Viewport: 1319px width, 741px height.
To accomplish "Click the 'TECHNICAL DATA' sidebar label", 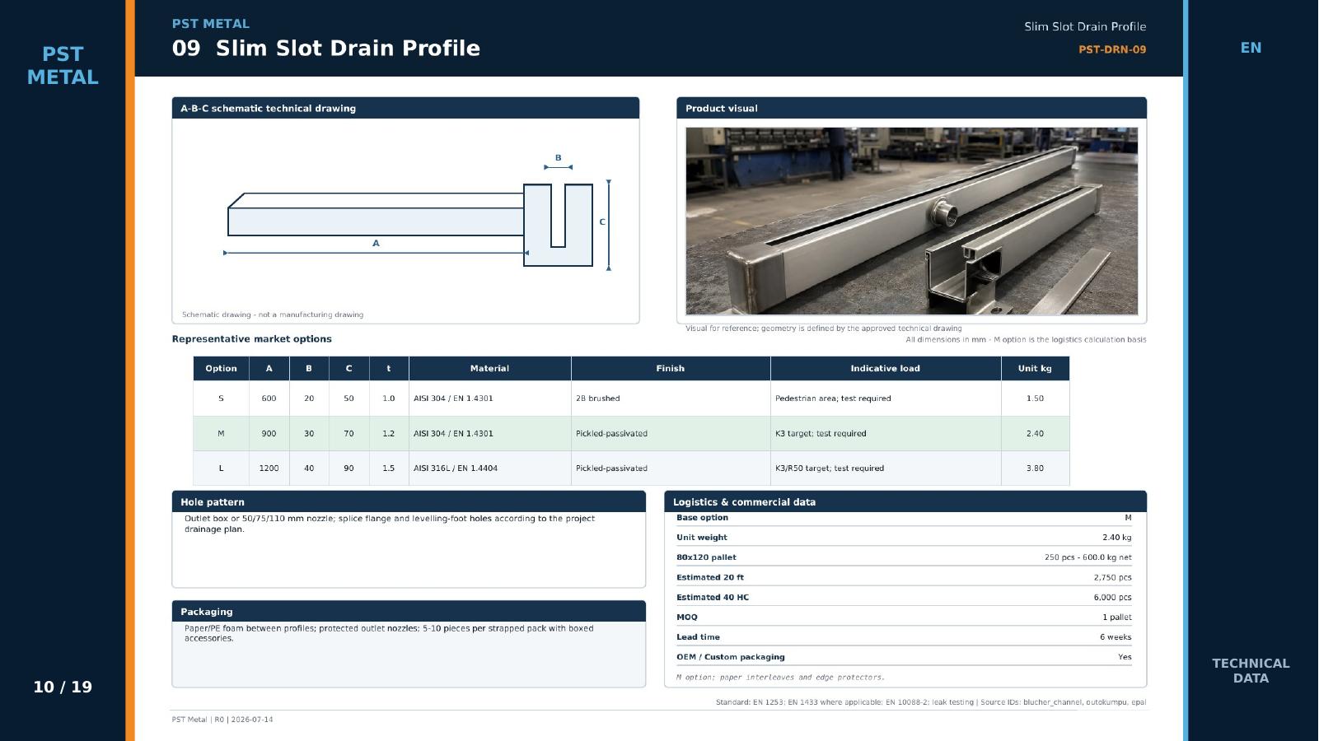I will click(x=1251, y=671).
